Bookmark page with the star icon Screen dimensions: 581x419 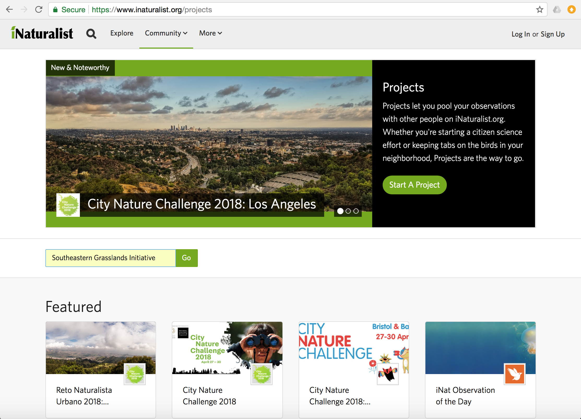(539, 10)
